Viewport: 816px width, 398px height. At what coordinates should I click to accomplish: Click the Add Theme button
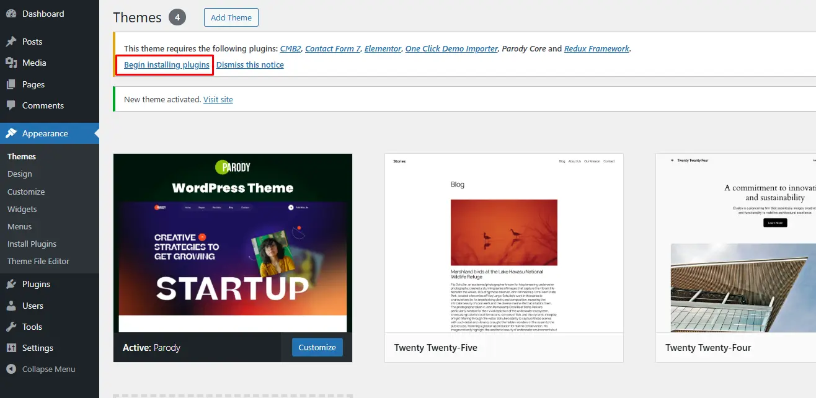pos(231,17)
